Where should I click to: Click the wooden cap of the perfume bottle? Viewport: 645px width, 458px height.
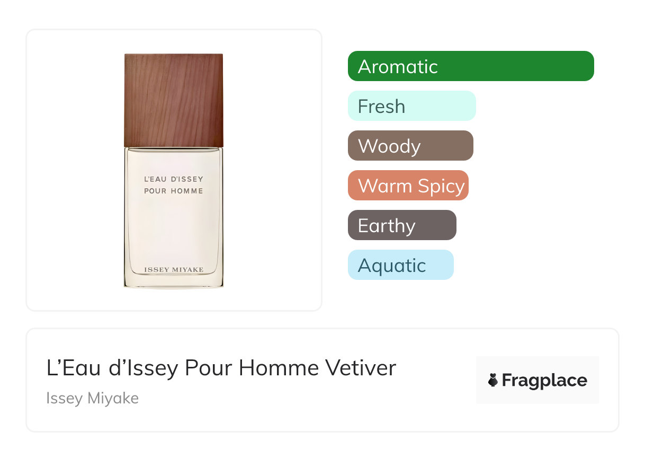point(174,100)
